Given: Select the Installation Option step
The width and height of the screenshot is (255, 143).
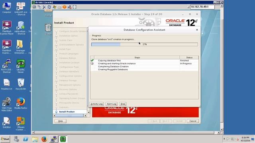Looking at the screenshot, I should point(69,36).
